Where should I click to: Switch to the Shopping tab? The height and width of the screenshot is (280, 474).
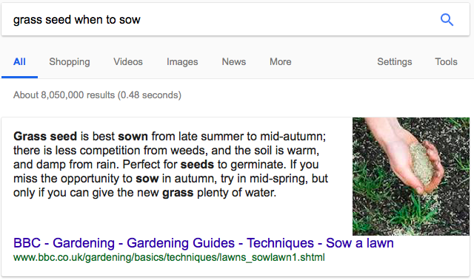tap(70, 62)
